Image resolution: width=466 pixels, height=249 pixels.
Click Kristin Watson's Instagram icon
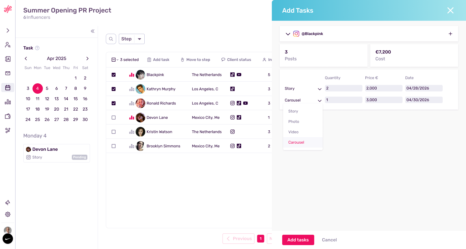232,132
